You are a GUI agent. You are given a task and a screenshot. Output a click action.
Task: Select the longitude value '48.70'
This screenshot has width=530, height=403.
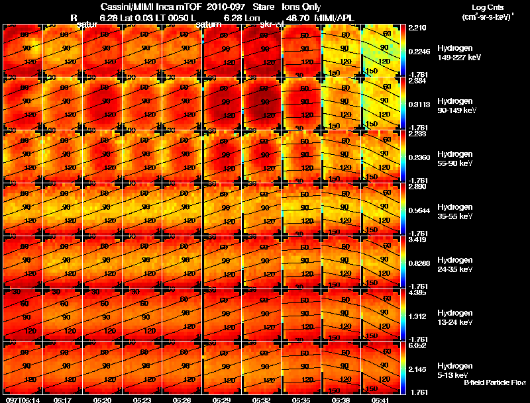[297, 18]
